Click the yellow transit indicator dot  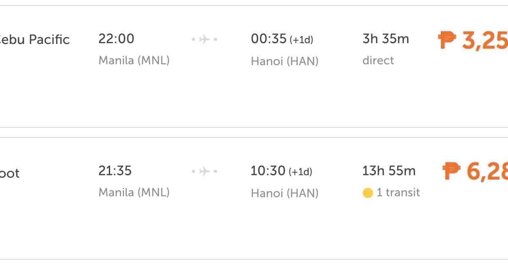point(367,193)
